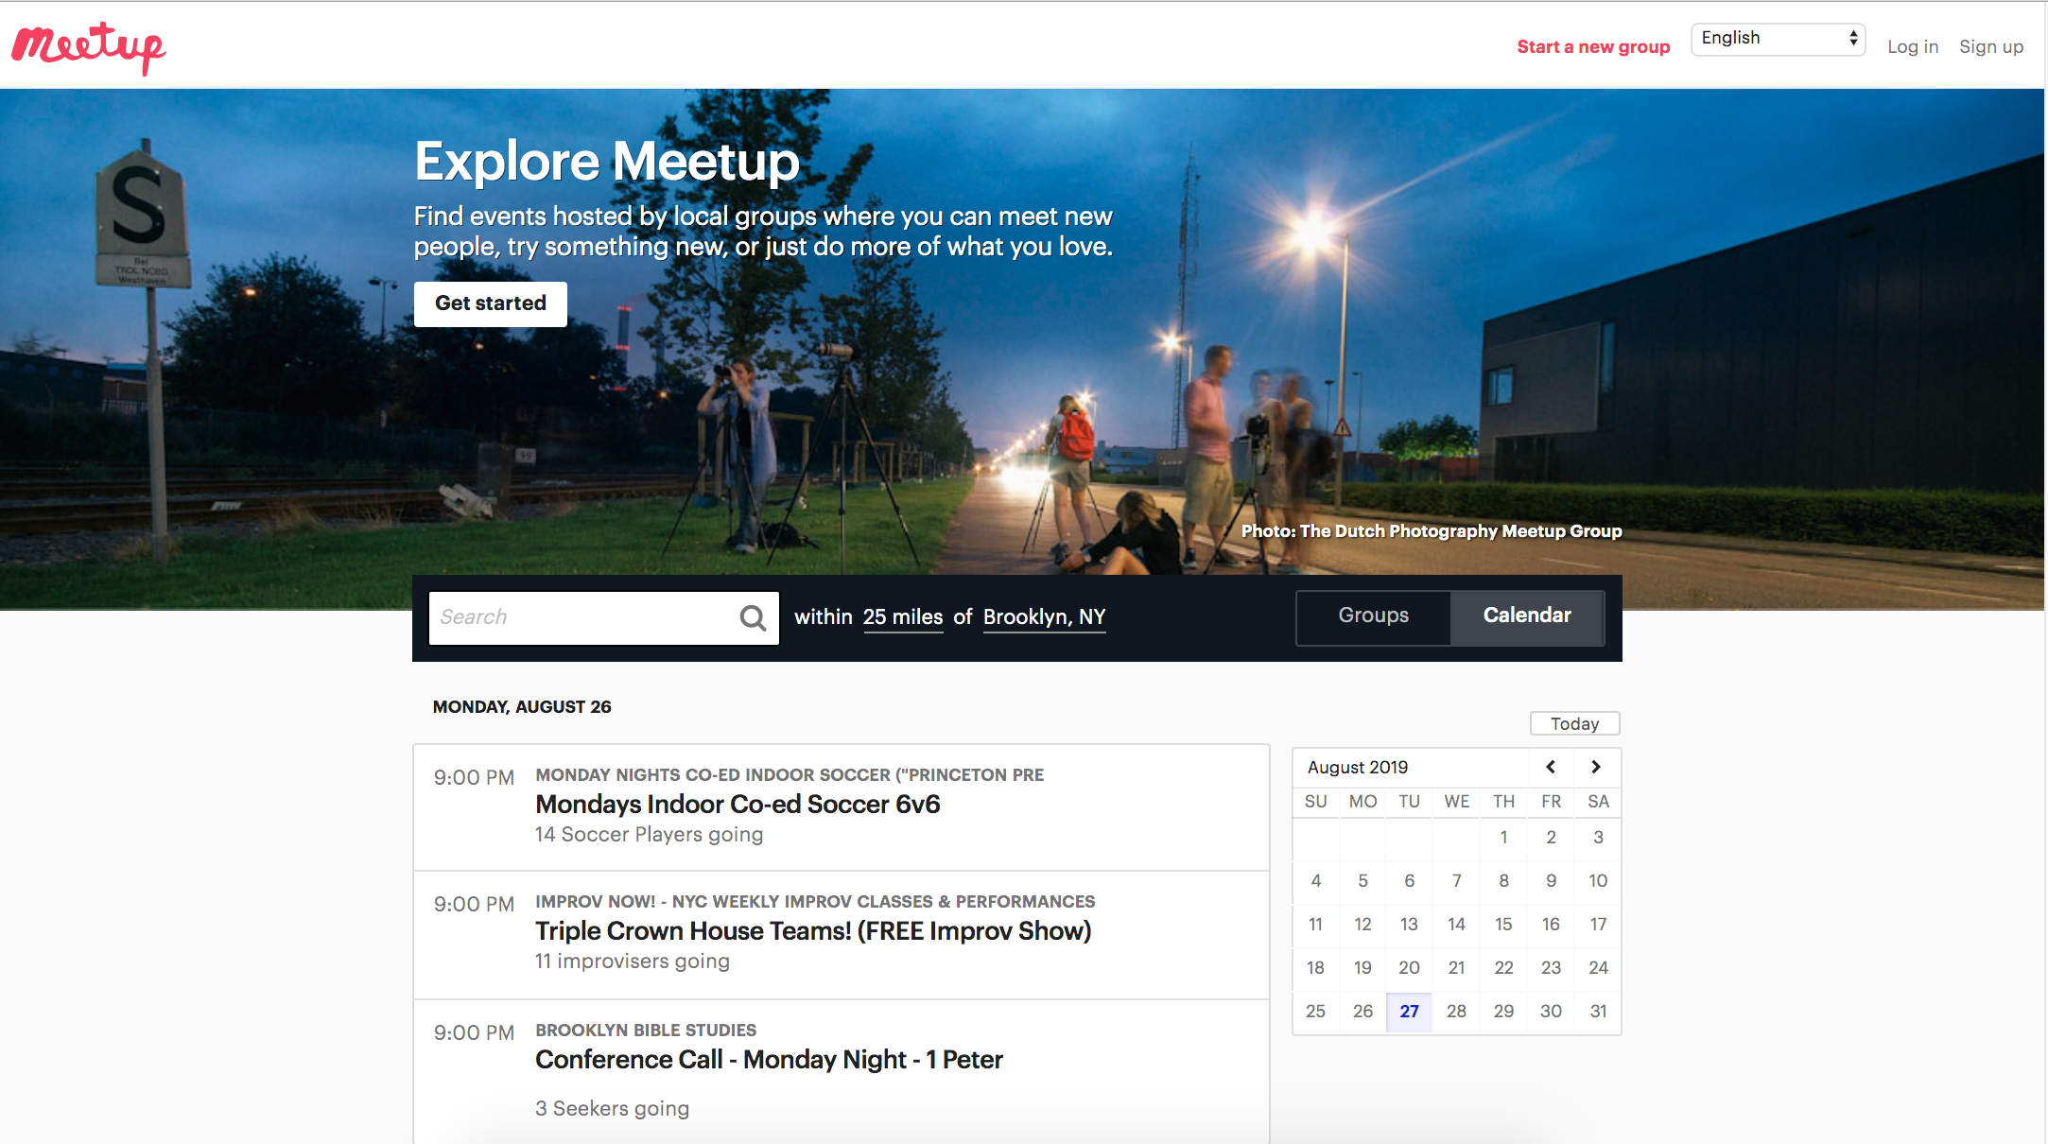Click the Today button

click(1573, 723)
